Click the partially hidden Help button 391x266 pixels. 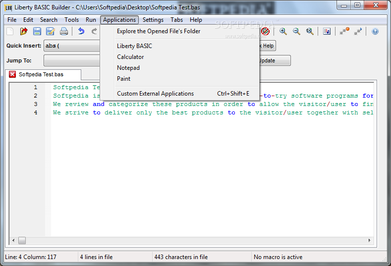pos(268,46)
